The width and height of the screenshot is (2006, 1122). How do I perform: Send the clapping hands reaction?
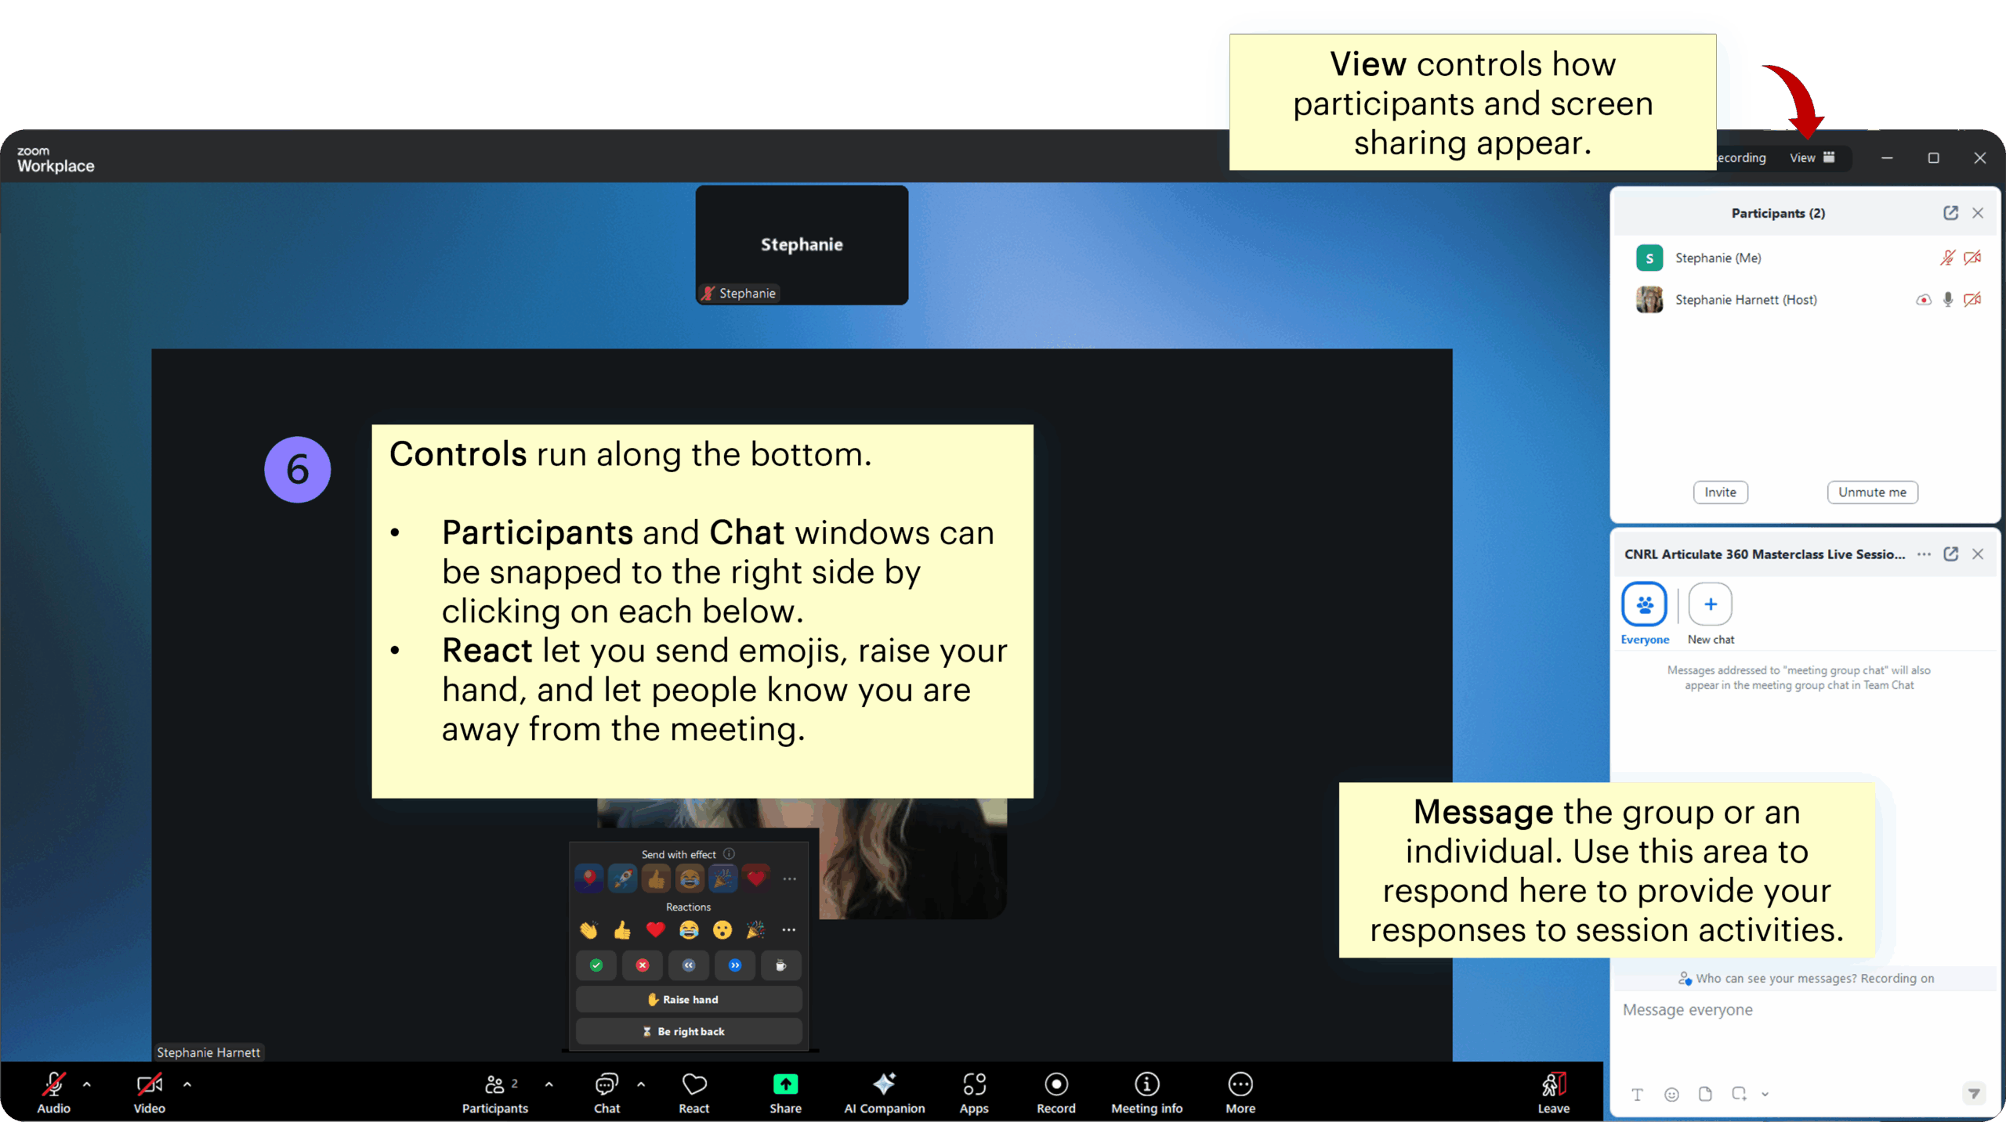[588, 929]
